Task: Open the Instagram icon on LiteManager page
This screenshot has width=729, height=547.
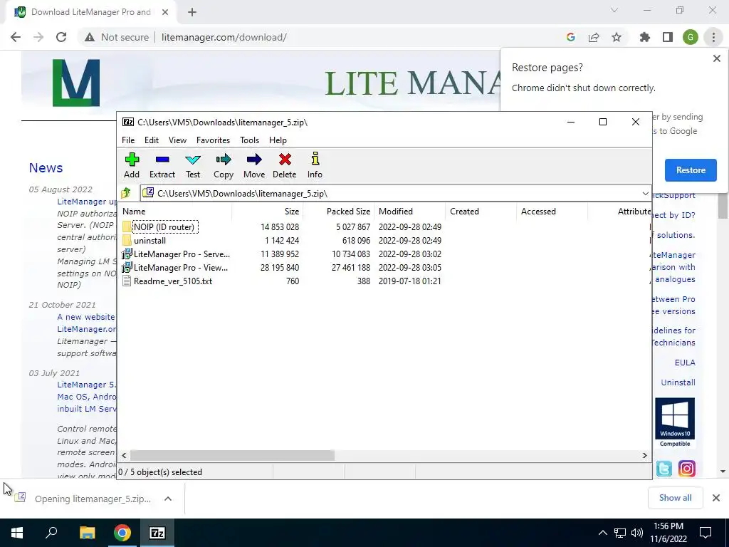Action: (x=687, y=469)
